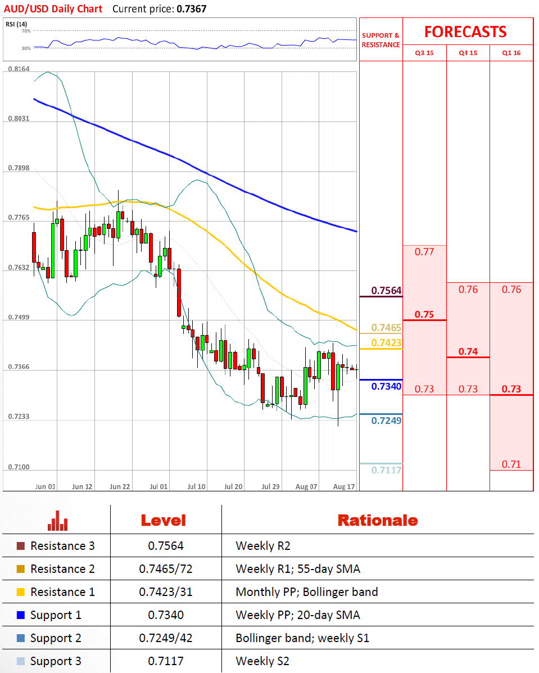539x673 pixels.
Task: Click the Resistance 2 dark yellow swatch
Action: (x=21, y=569)
